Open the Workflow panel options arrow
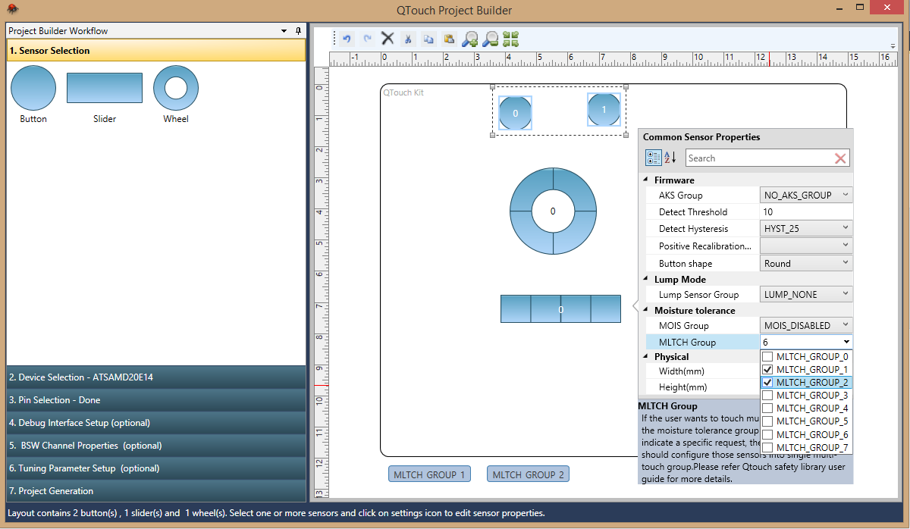This screenshot has width=910, height=529. [x=284, y=31]
